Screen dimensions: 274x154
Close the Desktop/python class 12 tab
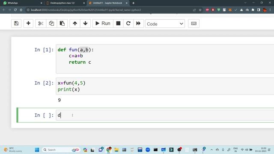point(84,3)
